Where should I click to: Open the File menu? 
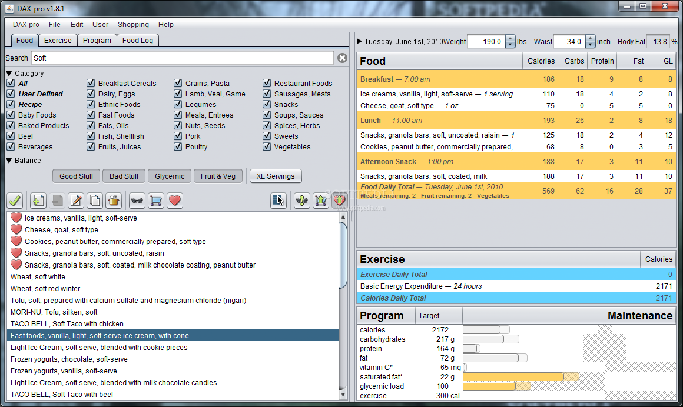point(54,24)
